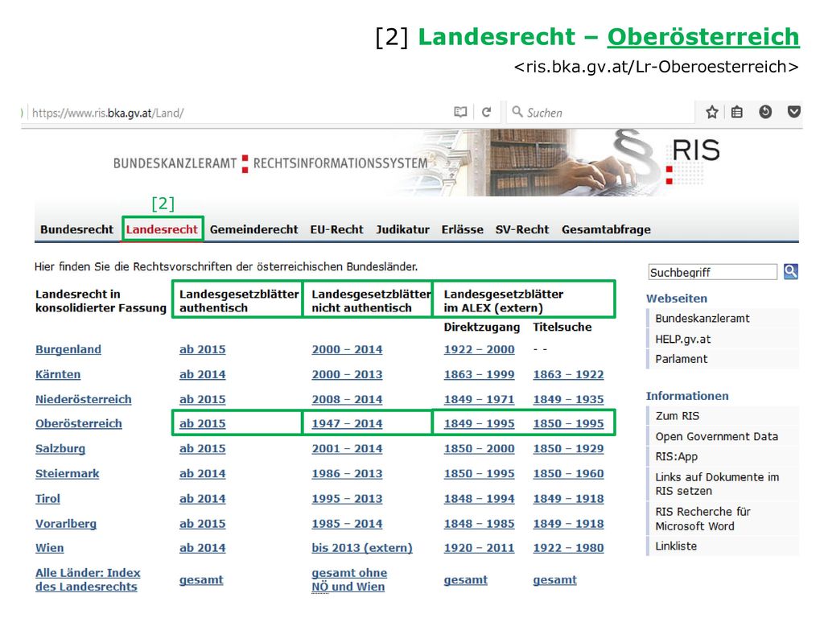
Task: Switch to Gemeinderecht tab
Action: point(253,229)
